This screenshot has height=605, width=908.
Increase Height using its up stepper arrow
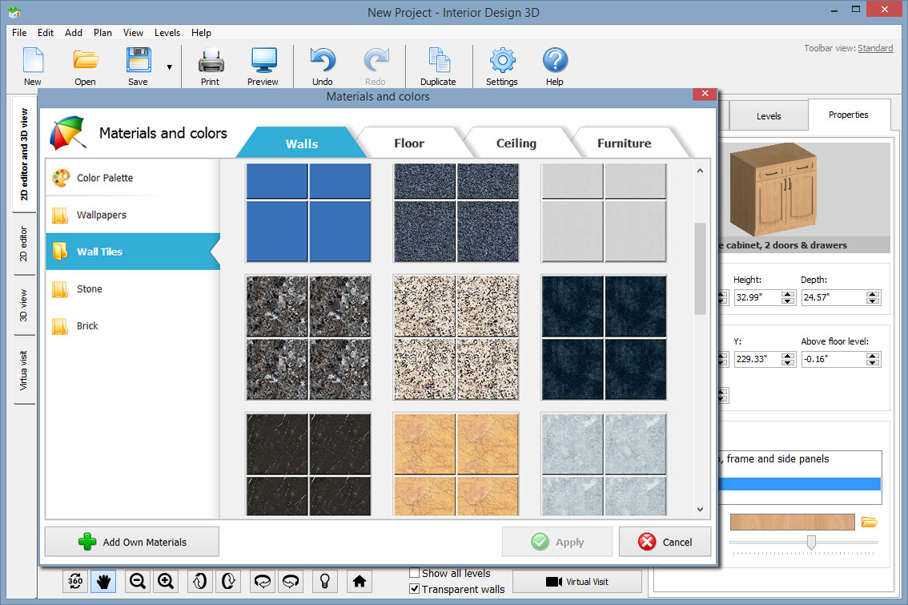pos(787,293)
